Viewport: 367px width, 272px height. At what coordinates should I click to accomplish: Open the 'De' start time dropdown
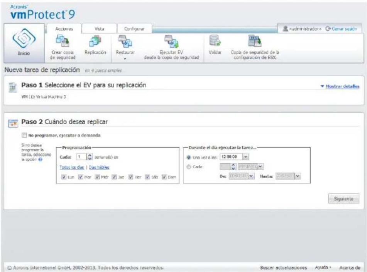(x=251, y=176)
